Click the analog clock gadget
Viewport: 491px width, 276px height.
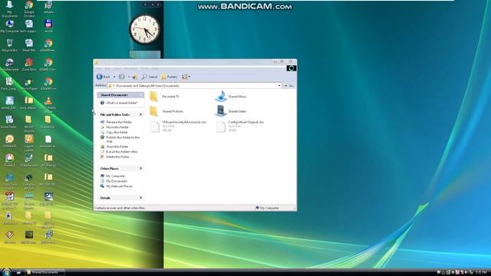coord(145,29)
